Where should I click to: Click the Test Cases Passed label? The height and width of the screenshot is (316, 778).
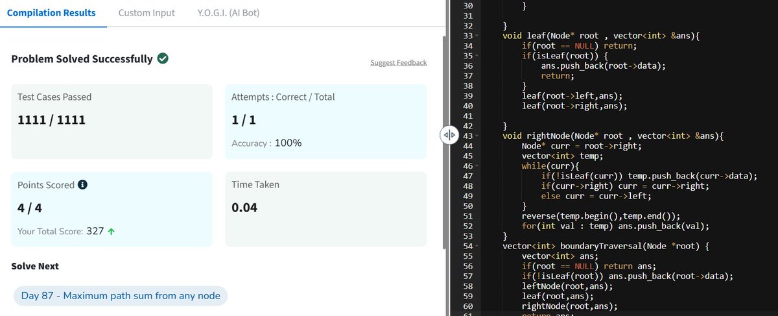[x=54, y=97]
